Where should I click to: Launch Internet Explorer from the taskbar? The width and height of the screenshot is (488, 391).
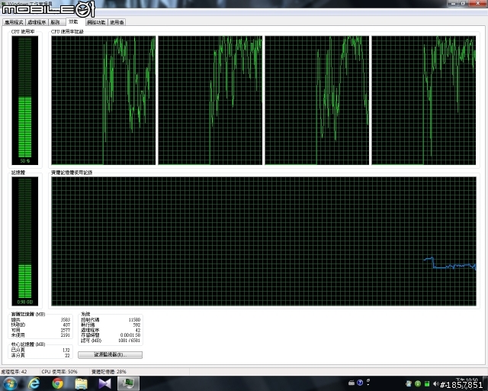point(34,383)
